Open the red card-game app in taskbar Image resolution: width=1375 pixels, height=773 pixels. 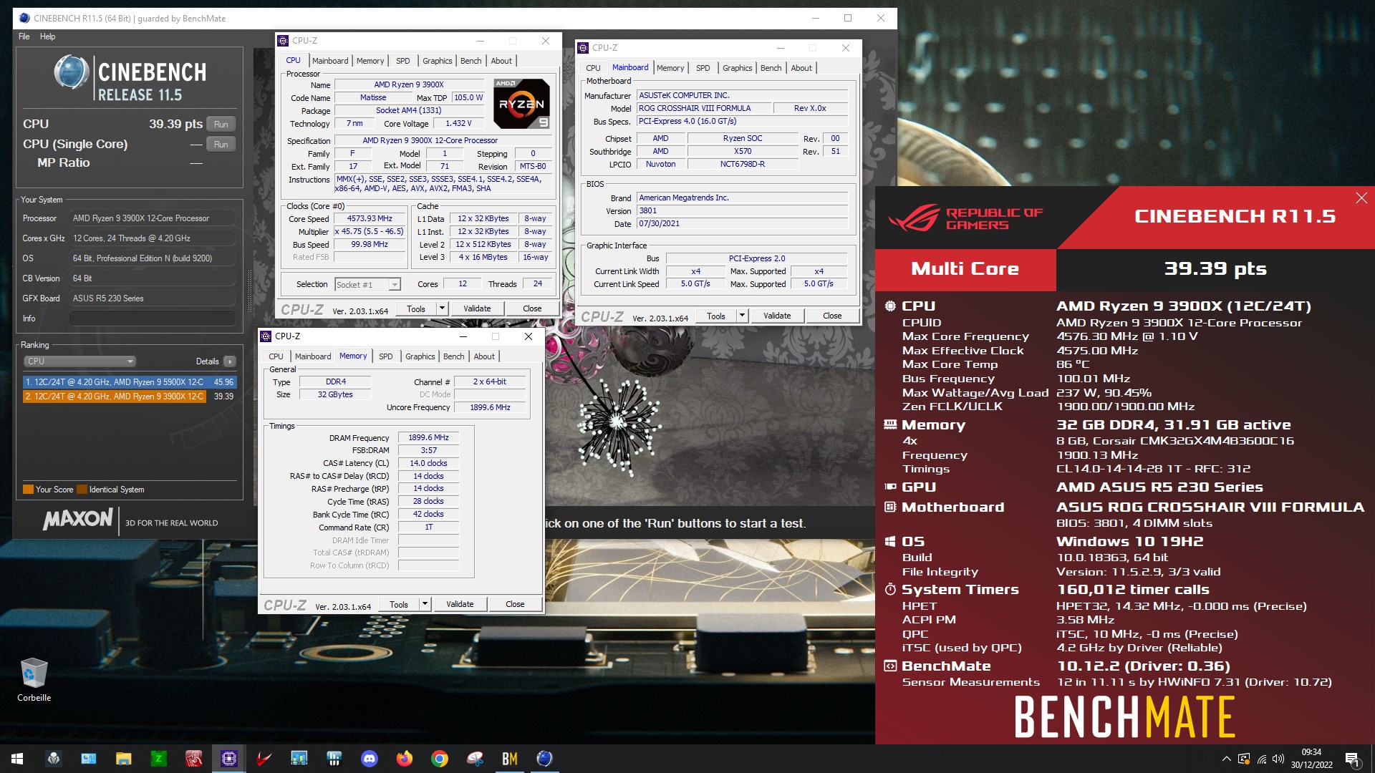pos(194,759)
